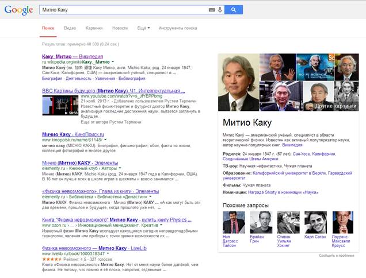Open the large portrait photo of Митио Каку
Screen dimensions: 366x278
point(238,82)
